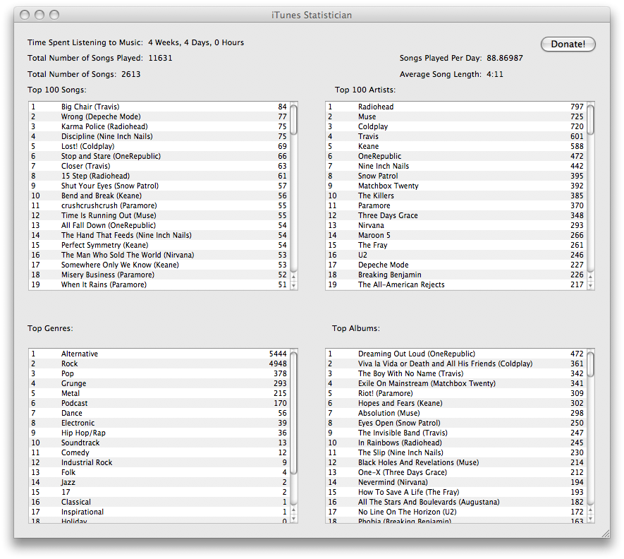Image resolution: width=624 pixels, height=559 pixels.
Task: Click the down scroll arrow of Top 100 Artists list
Action: (591, 285)
